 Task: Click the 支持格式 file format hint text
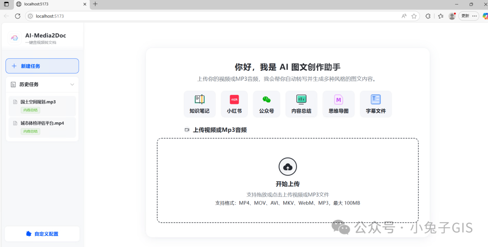[287, 203]
